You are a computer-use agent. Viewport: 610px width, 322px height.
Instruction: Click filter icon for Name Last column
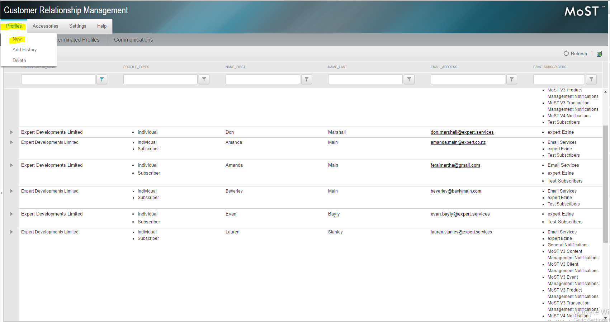click(x=409, y=79)
